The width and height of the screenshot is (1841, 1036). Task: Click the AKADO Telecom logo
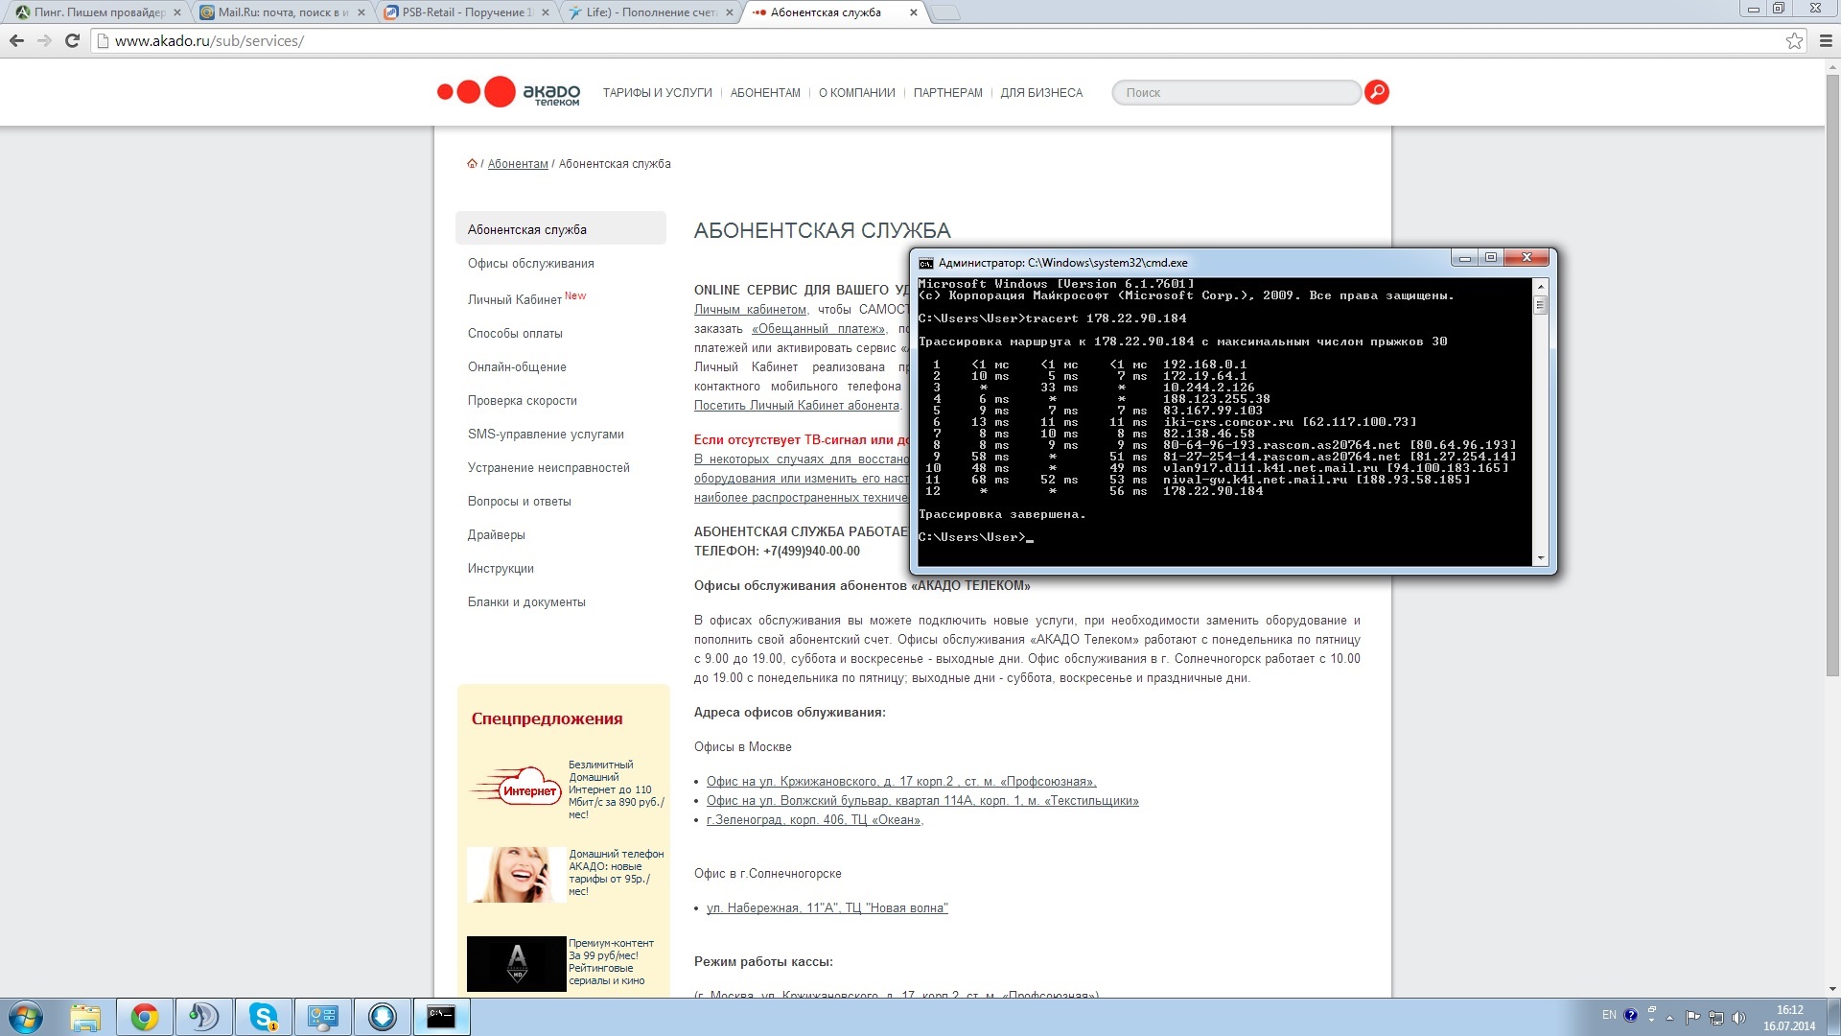[x=509, y=92]
